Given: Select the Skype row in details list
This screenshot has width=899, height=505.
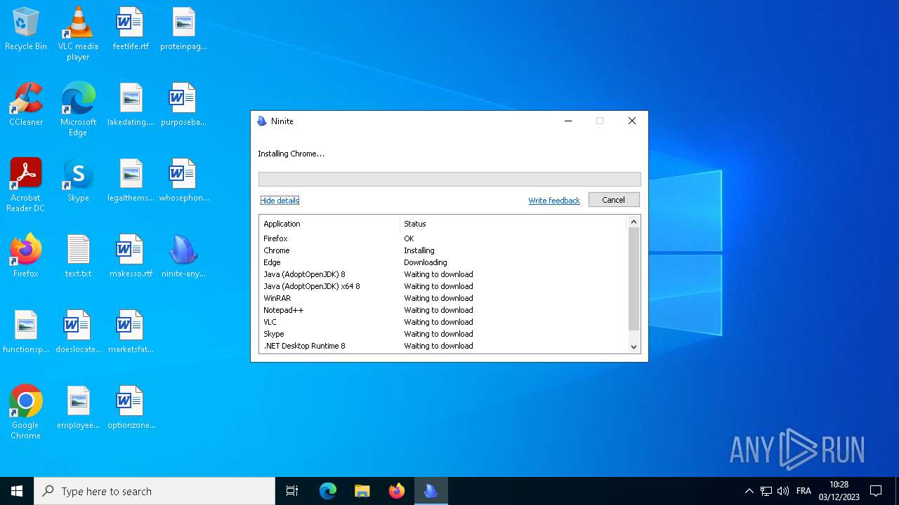Looking at the screenshot, I should (443, 334).
